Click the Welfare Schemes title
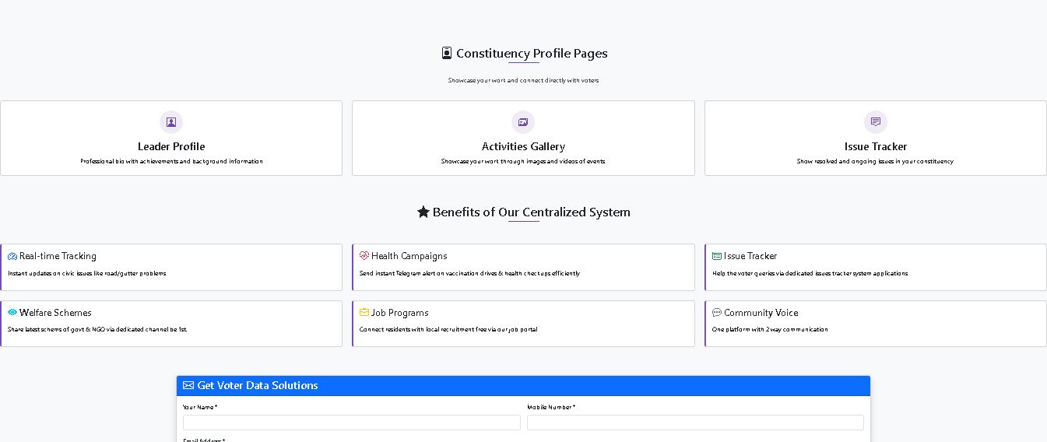Image resolution: width=1047 pixels, height=442 pixels. tap(55, 313)
